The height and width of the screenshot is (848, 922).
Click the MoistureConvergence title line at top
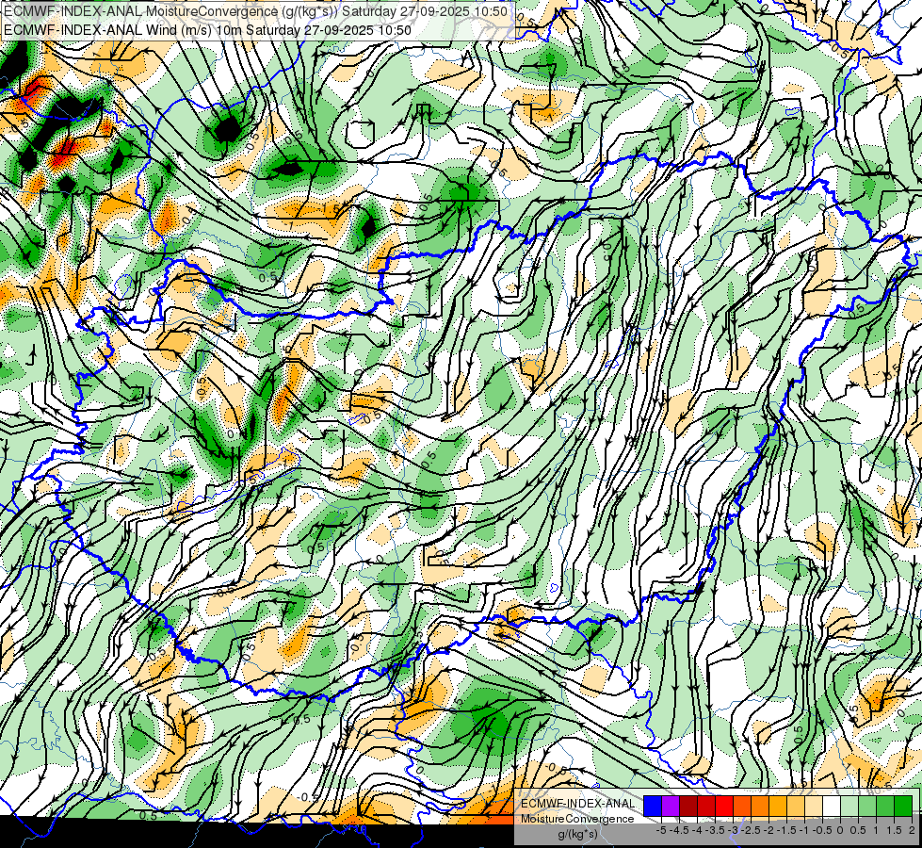(x=256, y=11)
